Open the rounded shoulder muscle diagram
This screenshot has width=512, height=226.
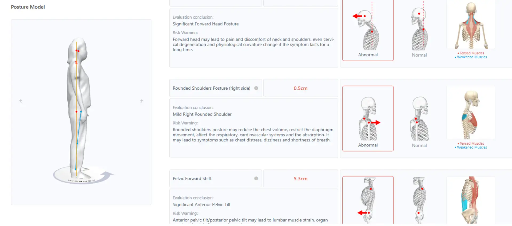pyautogui.click(x=471, y=113)
